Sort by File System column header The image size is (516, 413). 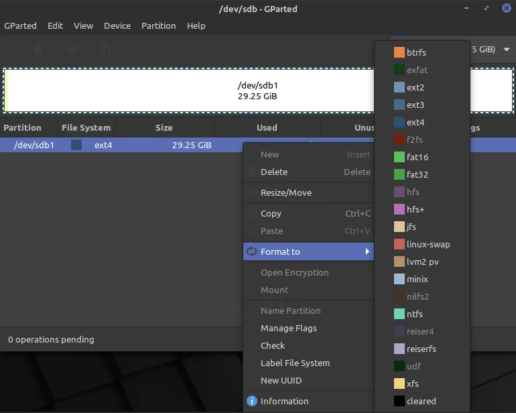pos(86,127)
